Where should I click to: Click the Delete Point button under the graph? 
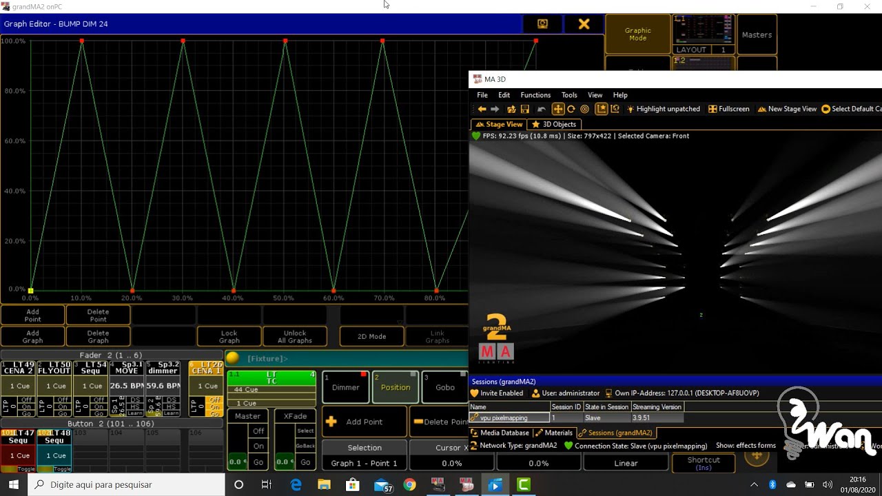[x=98, y=316]
